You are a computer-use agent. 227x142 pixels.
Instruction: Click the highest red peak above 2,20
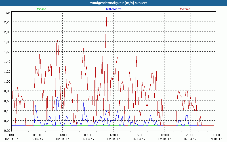point(106,18)
